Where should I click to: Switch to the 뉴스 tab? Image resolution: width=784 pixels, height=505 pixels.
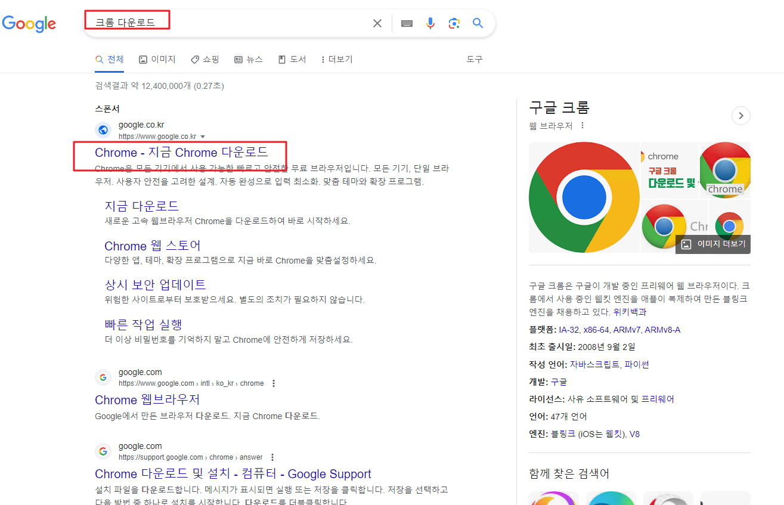[249, 60]
